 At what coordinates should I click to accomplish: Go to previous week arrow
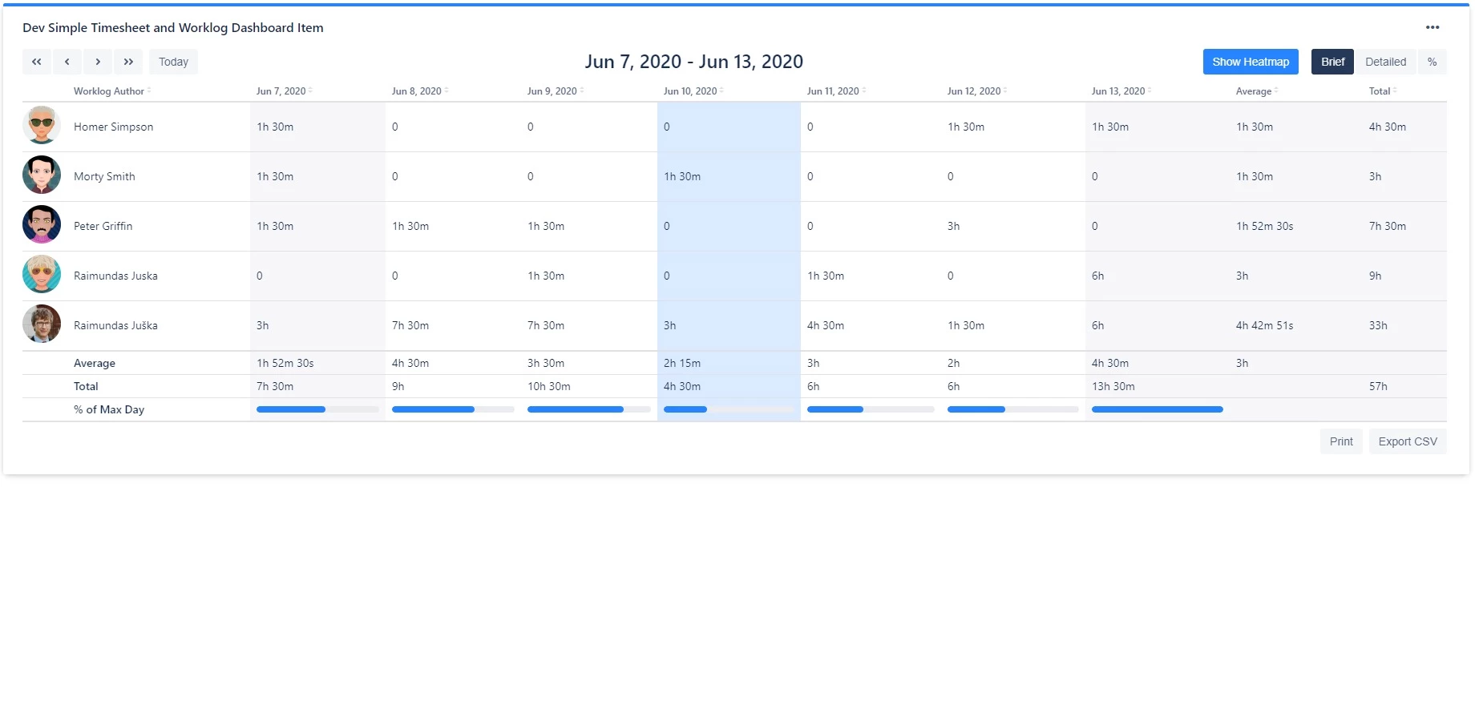tap(67, 62)
